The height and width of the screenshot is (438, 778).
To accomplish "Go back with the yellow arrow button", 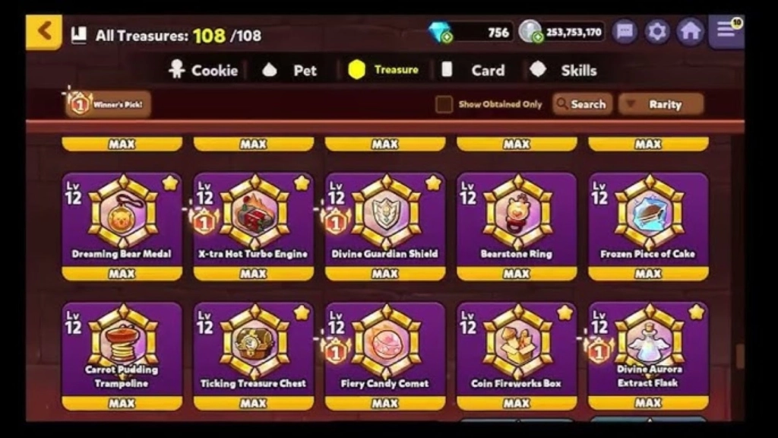I will (44, 32).
